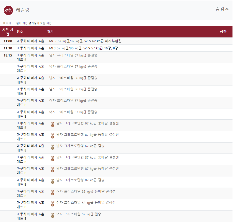Open second 남자 그레코로만형 87 kg급 동메달 결정전 text
This screenshot has height=223, width=233.
87,169
